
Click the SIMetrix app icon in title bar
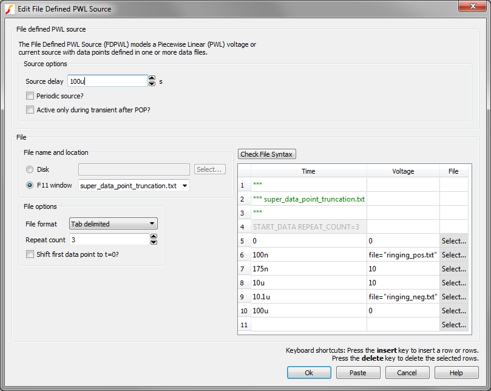pyautogui.click(x=9, y=9)
